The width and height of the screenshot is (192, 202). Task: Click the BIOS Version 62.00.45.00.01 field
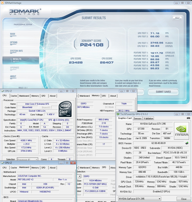pos(158,143)
